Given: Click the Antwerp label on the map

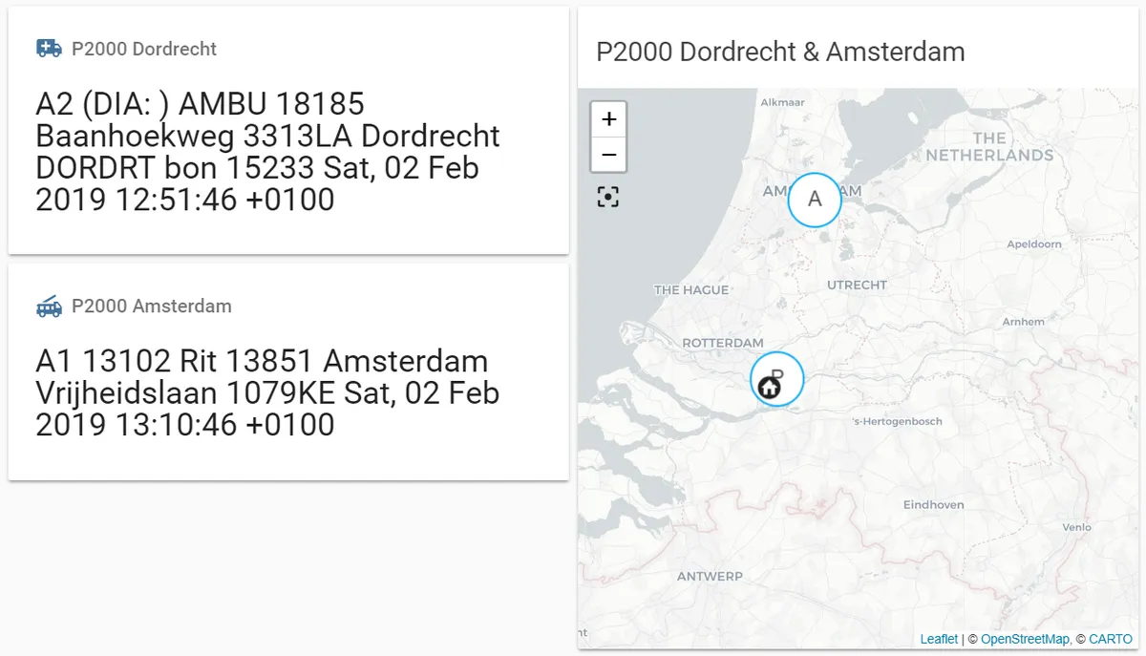Looking at the screenshot, I should click(x=710, y=576).
